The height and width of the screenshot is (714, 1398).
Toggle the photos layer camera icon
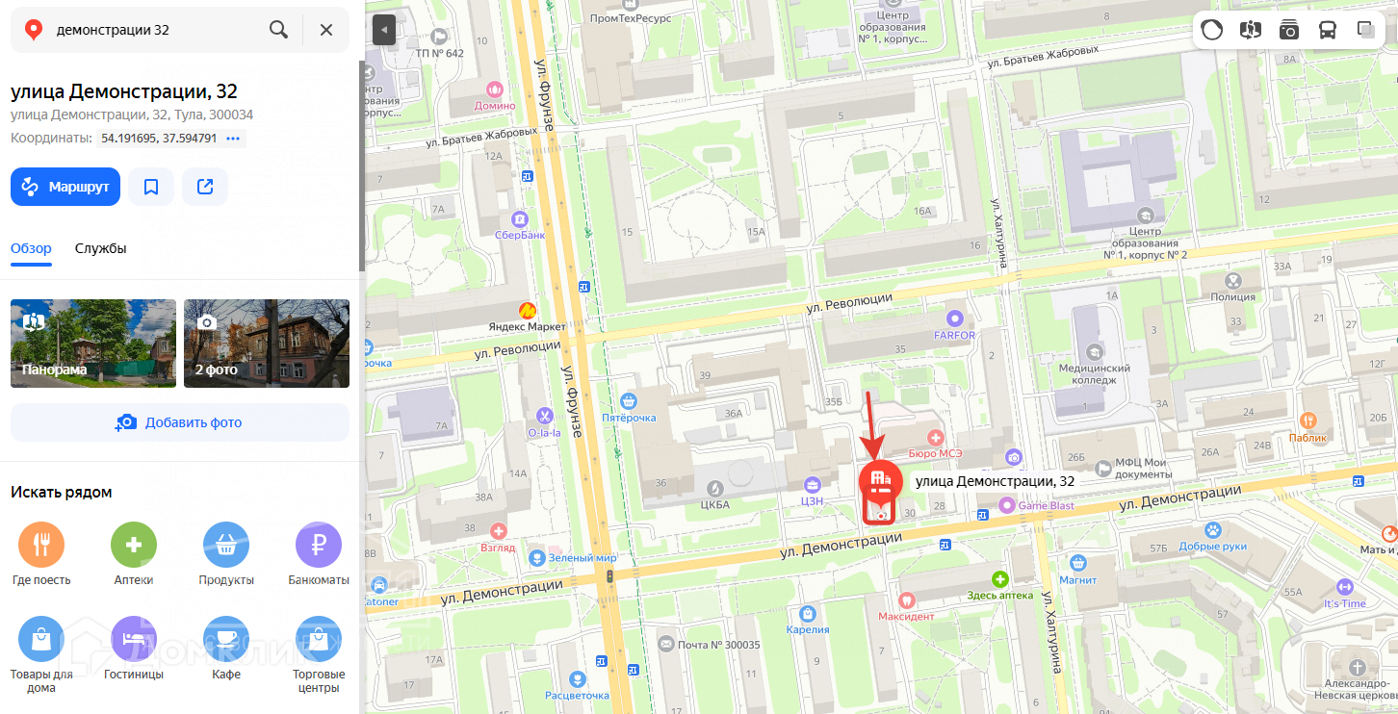tap(1288, 30)
